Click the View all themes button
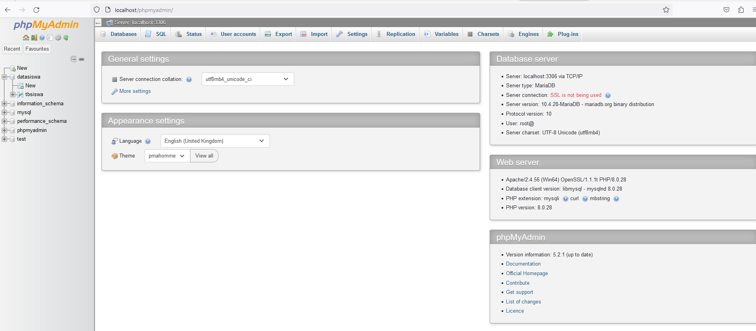756x331 pixels. 204,156
